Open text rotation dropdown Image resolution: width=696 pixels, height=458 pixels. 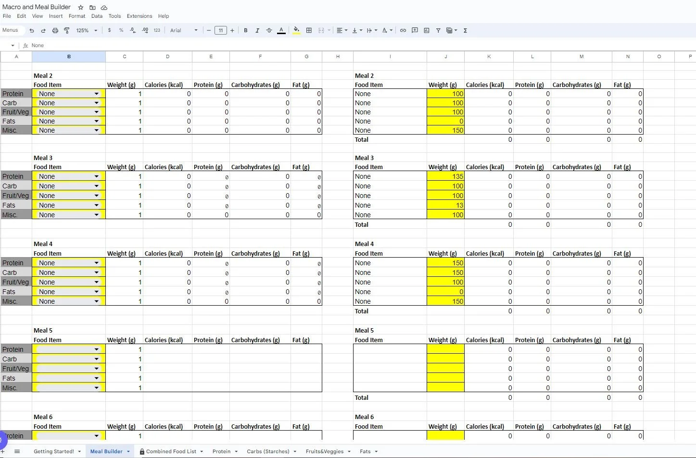pos(387,30)
